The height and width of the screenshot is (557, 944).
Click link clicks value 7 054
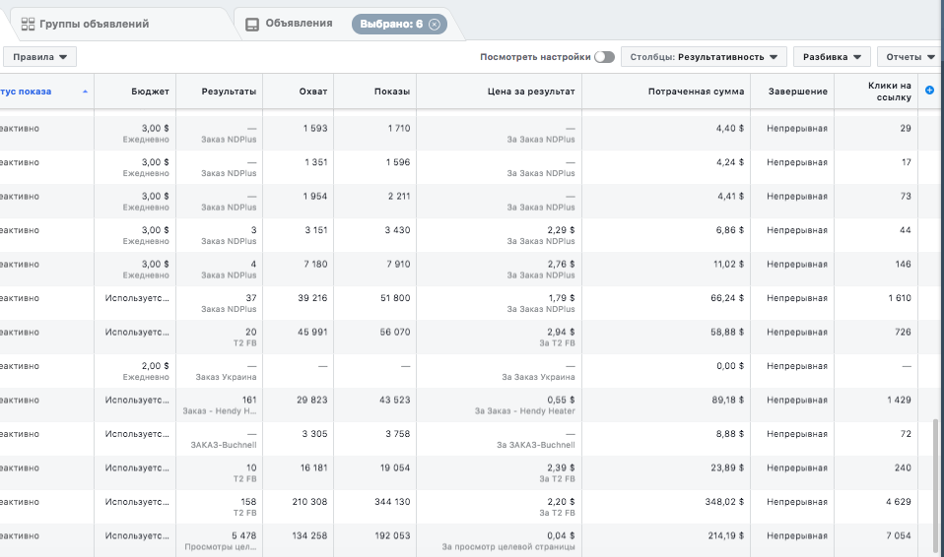899,535
